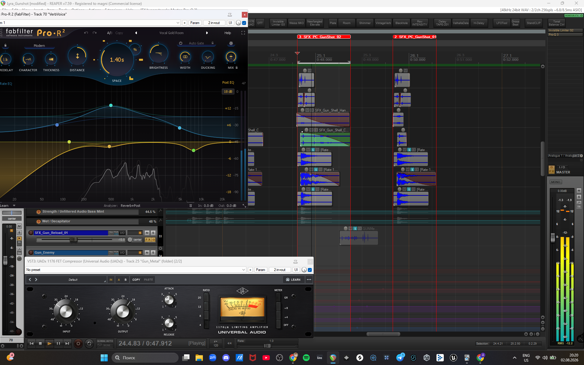Toggle the Mix lock icon

click(237, 68)
